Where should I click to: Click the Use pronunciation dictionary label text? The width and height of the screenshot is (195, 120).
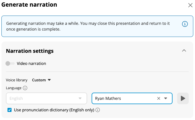pos(54,110)
